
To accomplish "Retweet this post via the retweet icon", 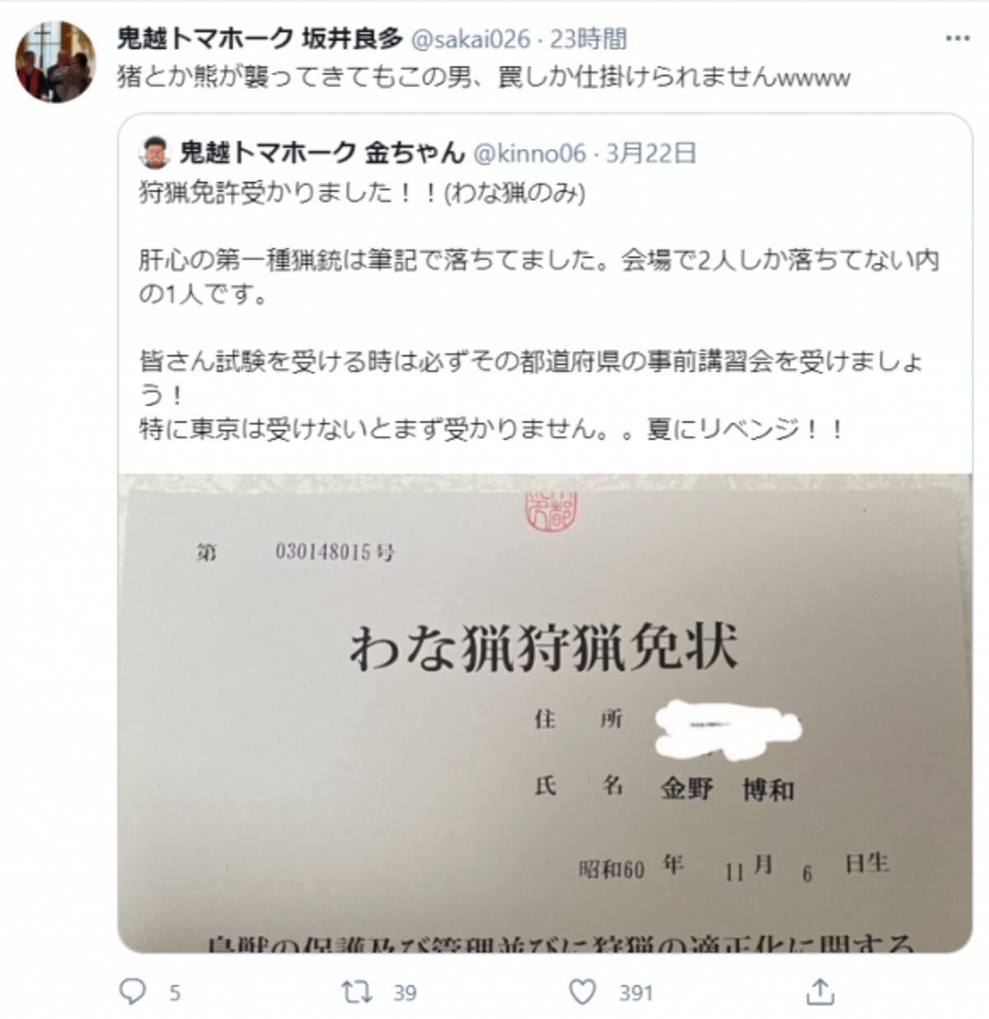I will pos(357,992).
